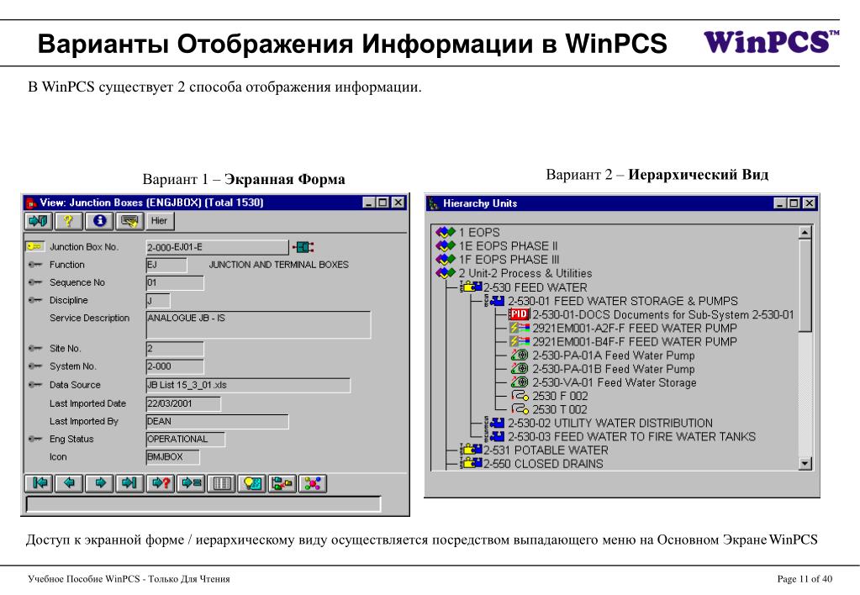Image resolution: width=860 pixels, height=595 pixels.
Task: Jump to last record icon
Action: [x=130, y=483]
